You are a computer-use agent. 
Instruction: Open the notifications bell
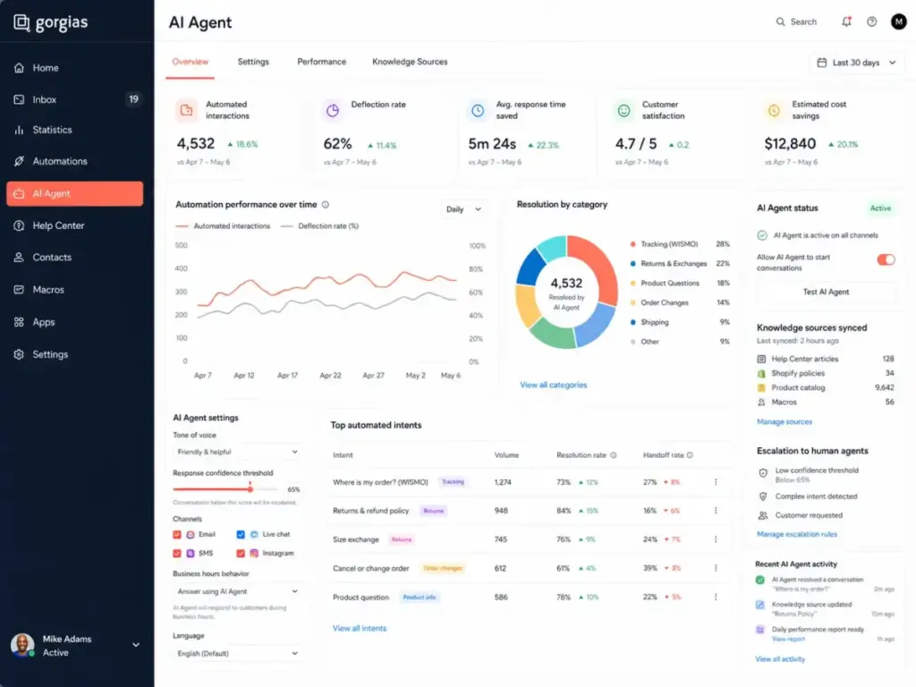point(846,21)
